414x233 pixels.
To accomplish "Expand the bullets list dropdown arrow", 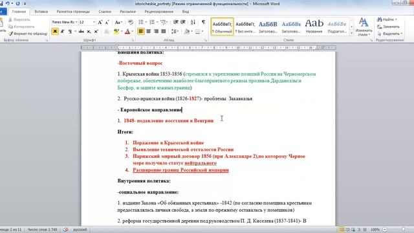I will click(146, 22).
